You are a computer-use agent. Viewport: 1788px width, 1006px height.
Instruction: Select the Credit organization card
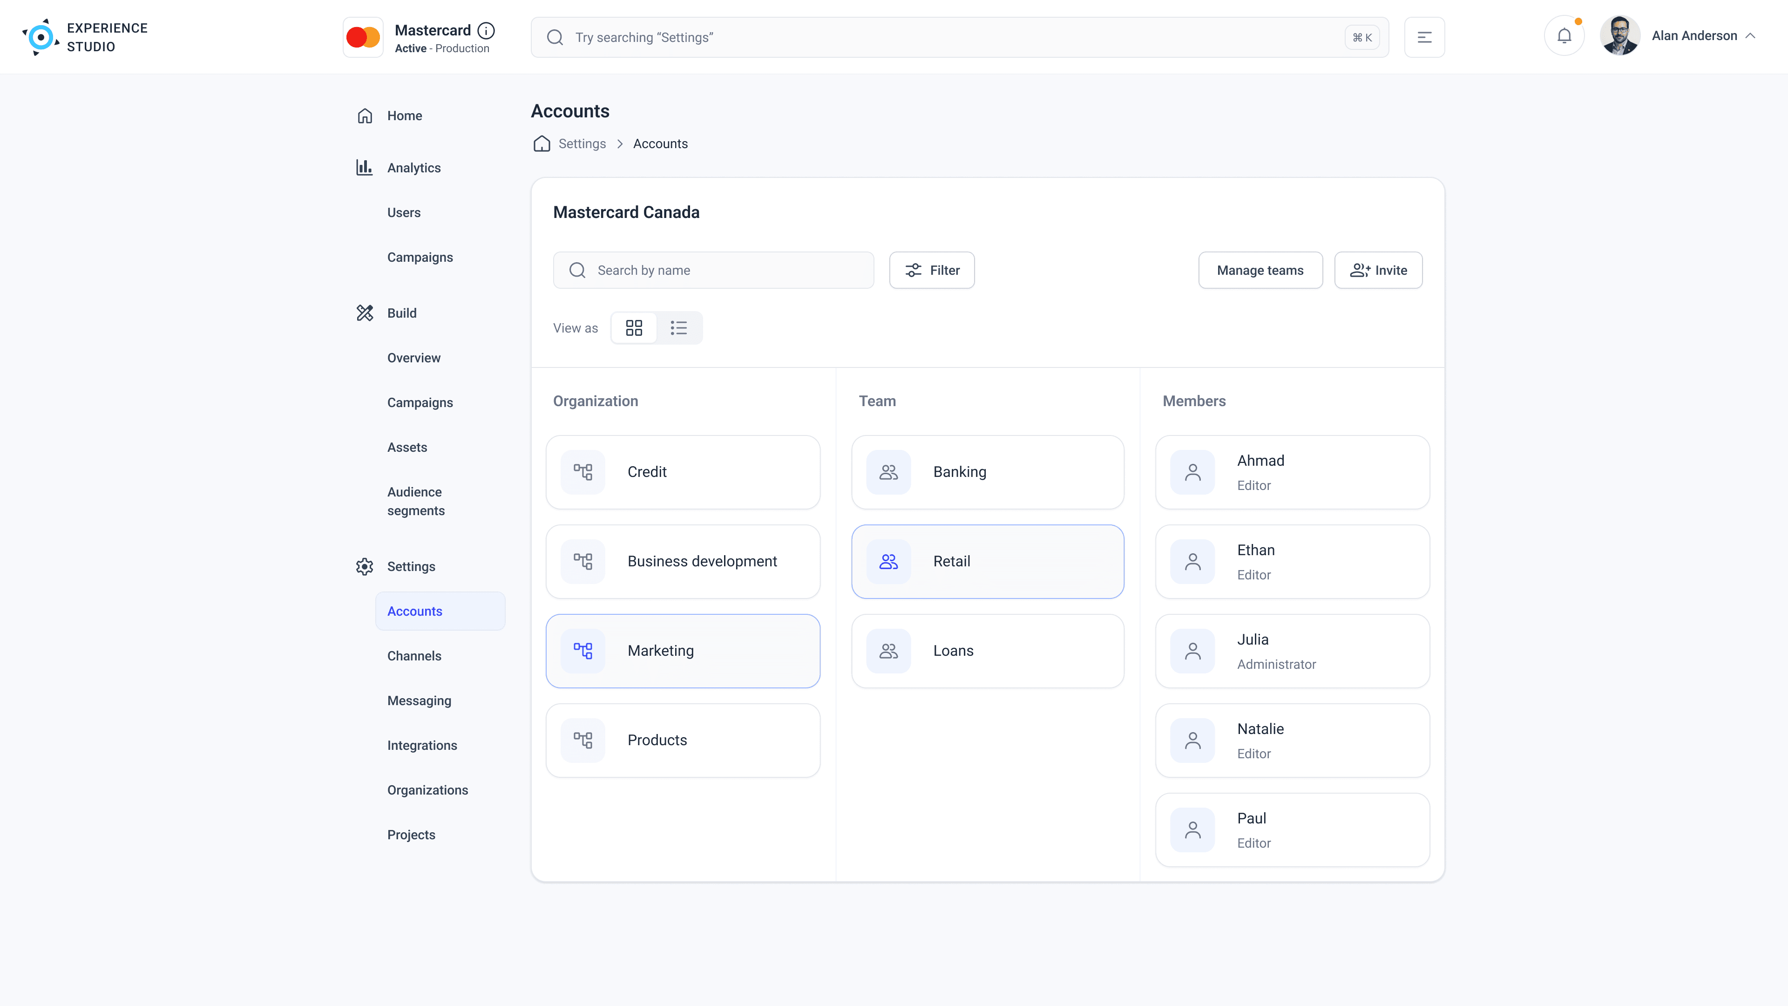pos(682,472)
